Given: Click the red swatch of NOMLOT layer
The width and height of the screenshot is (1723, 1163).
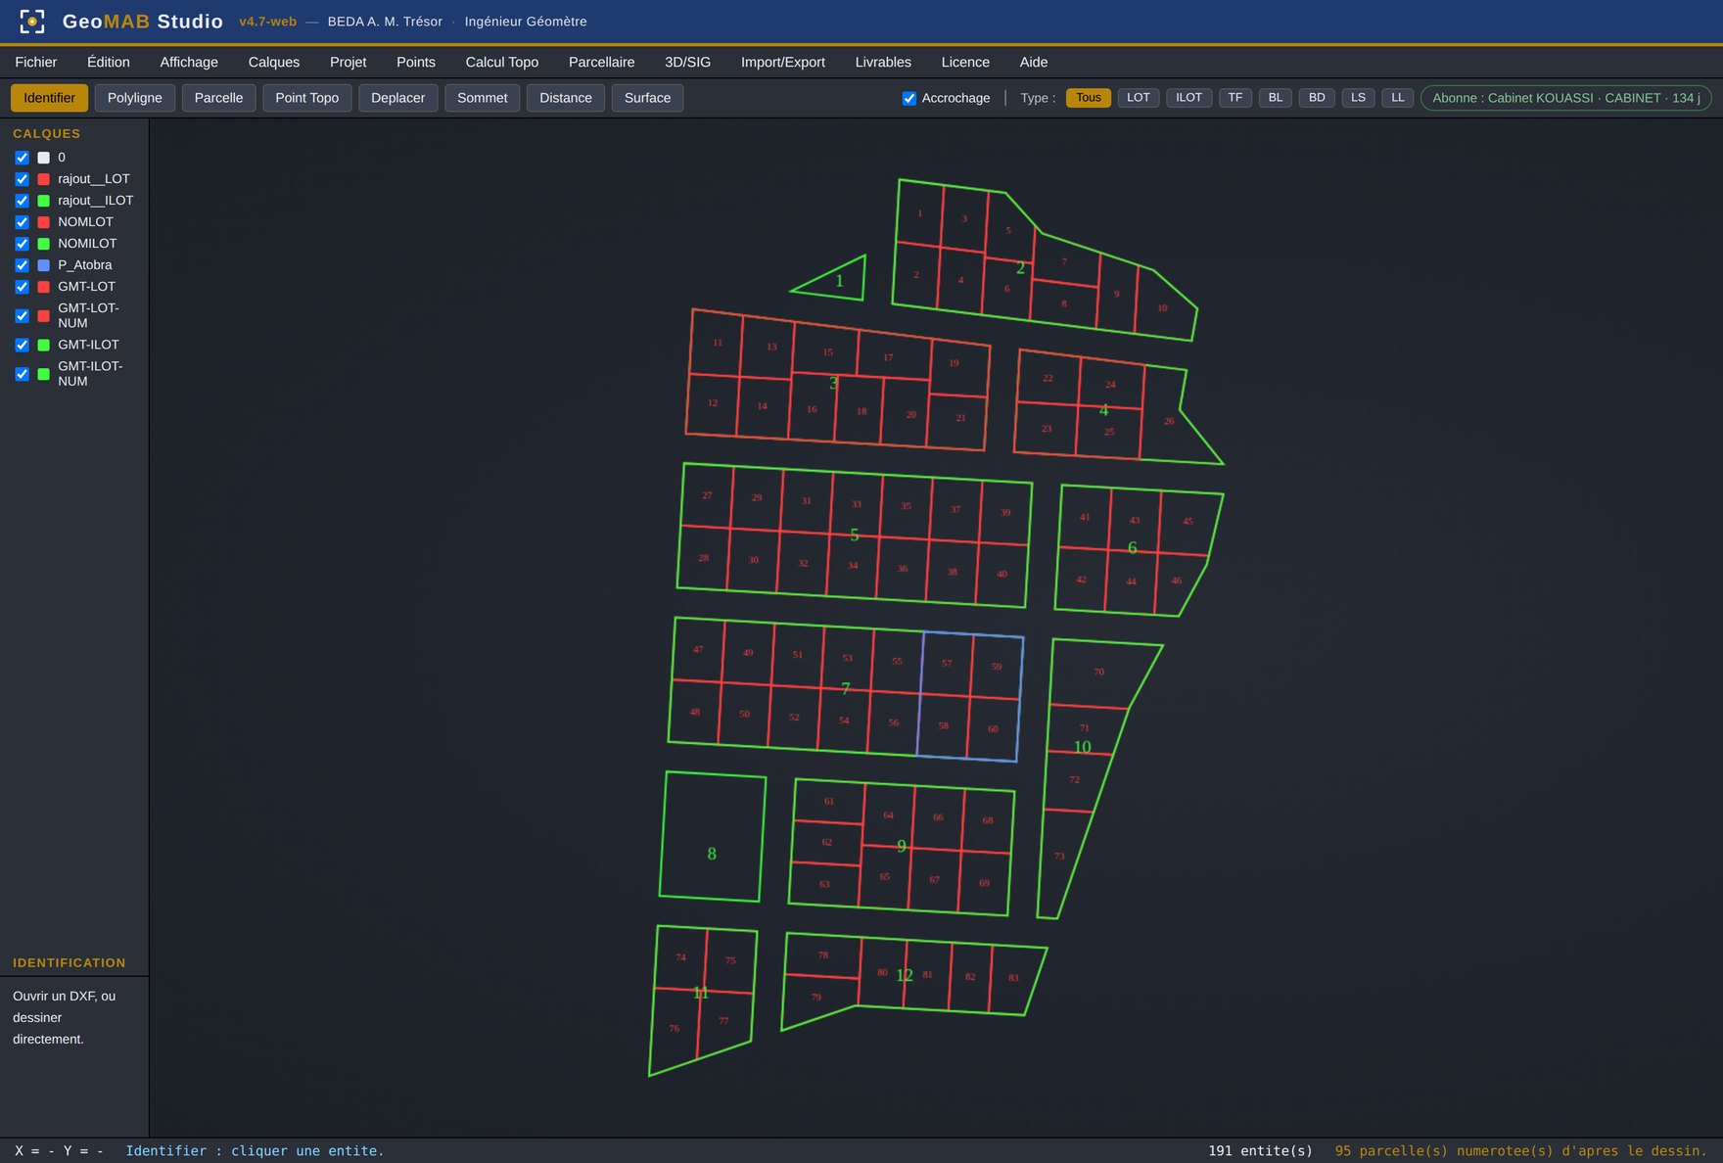Looking at the screenshot, I should (x=43, y=222).
